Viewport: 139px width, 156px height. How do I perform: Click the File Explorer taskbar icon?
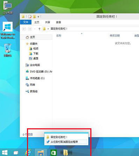click(x=41, y=152)
